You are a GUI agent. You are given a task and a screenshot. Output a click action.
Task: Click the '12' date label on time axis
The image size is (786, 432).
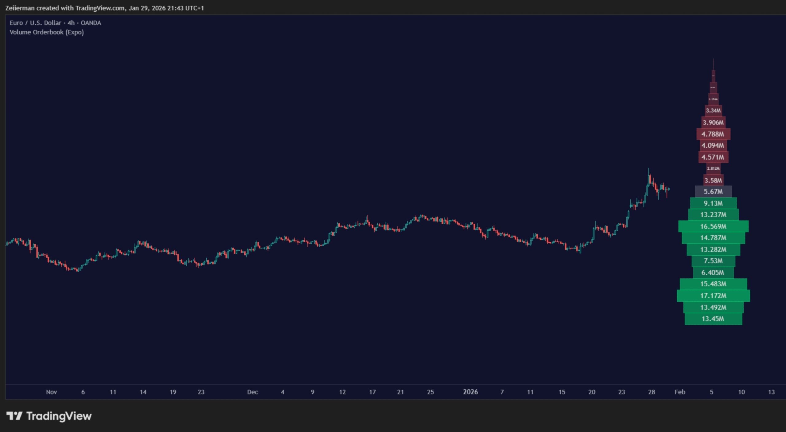[x=342, y=392]
